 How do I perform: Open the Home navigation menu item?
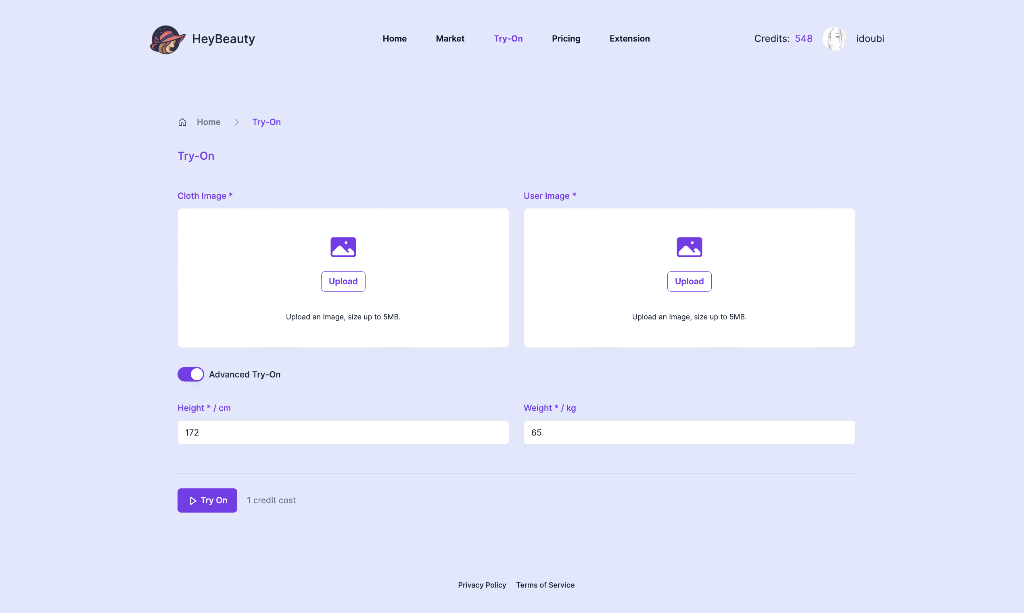pyautogui.click(x=394, y=39)
